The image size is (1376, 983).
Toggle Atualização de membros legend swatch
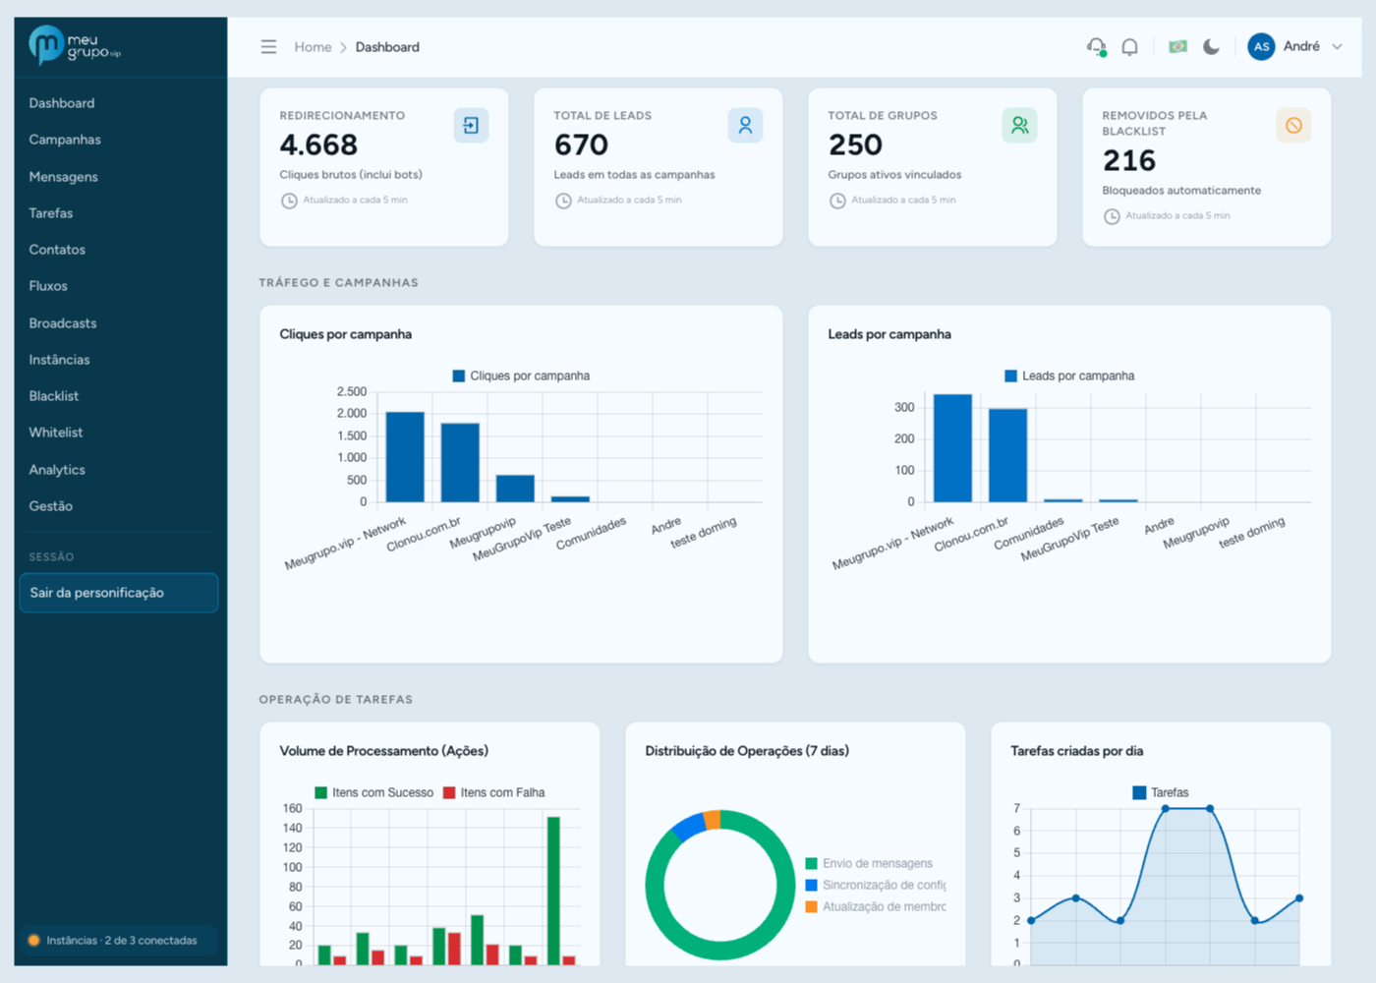click(x=811, y=906)
